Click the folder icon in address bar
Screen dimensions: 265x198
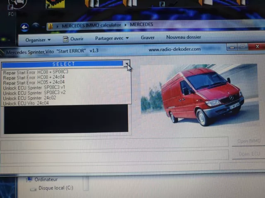[51, 26]
